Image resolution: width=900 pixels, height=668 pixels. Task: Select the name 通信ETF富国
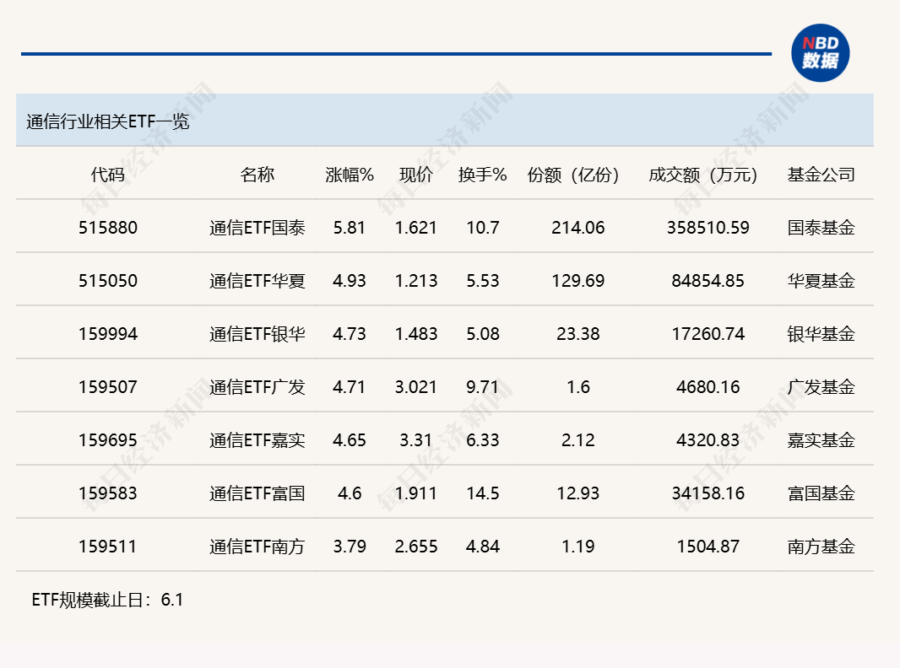point(258,493)
